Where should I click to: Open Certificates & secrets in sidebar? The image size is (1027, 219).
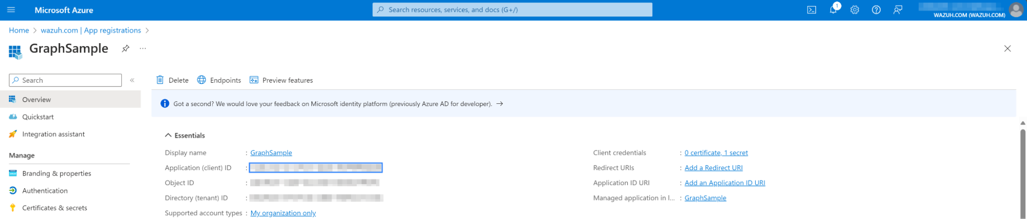click(x=54, y=208)
